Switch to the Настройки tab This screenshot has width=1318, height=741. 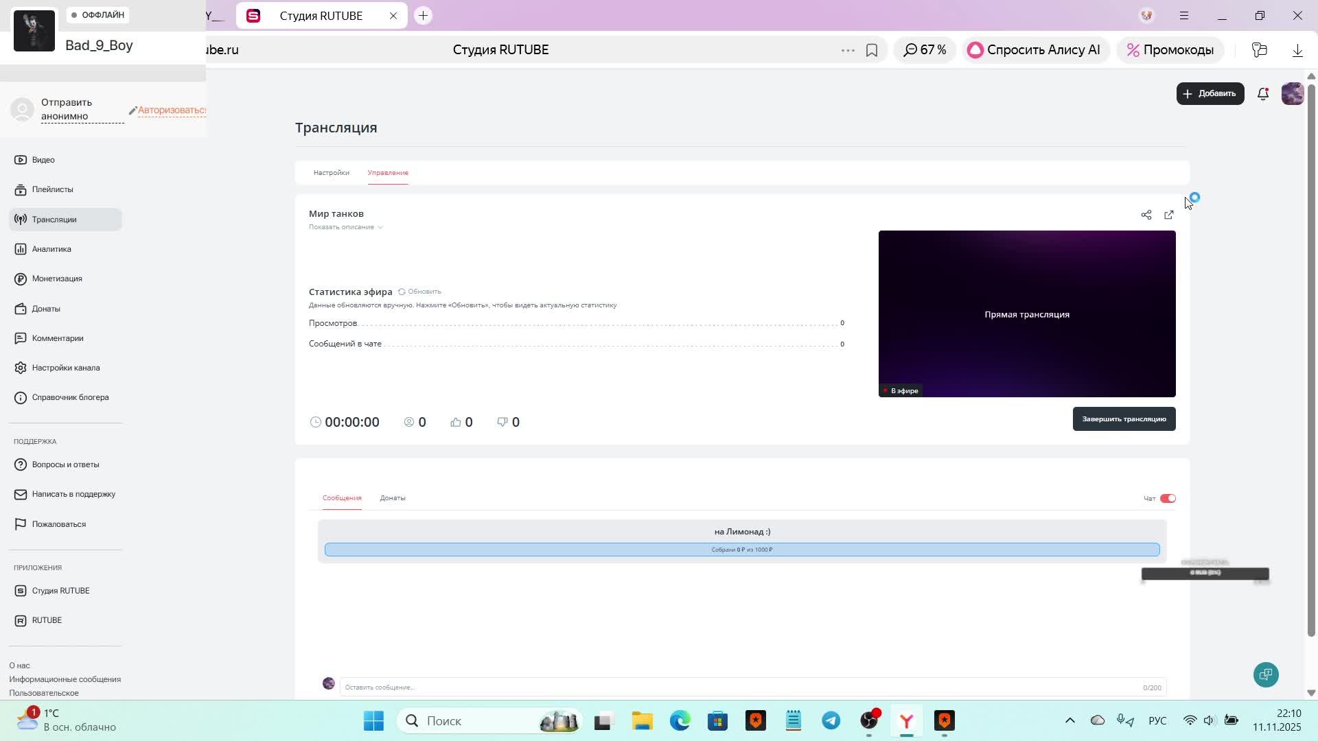click(331, 173)
